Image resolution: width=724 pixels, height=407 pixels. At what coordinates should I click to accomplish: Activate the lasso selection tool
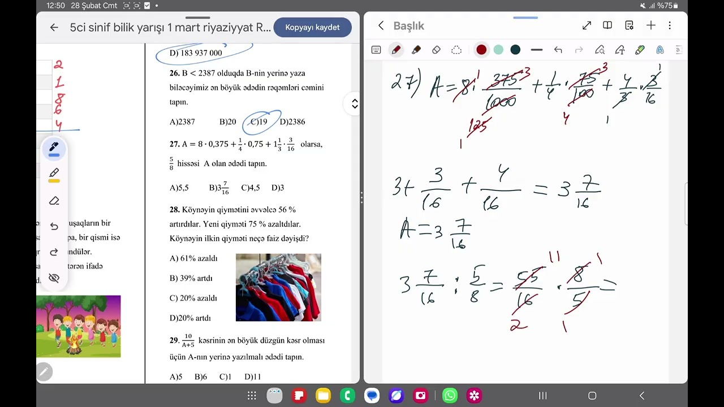456,50
